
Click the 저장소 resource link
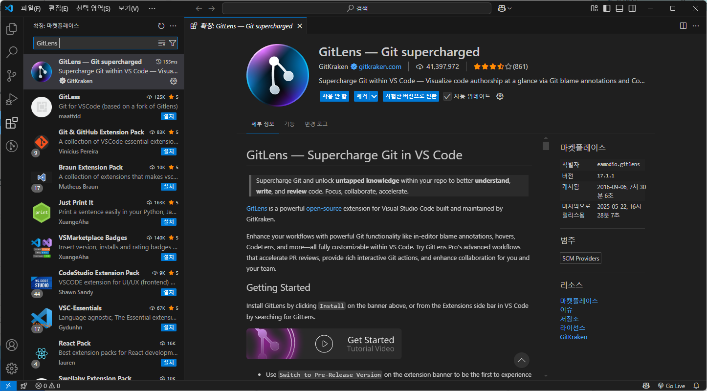569,319
